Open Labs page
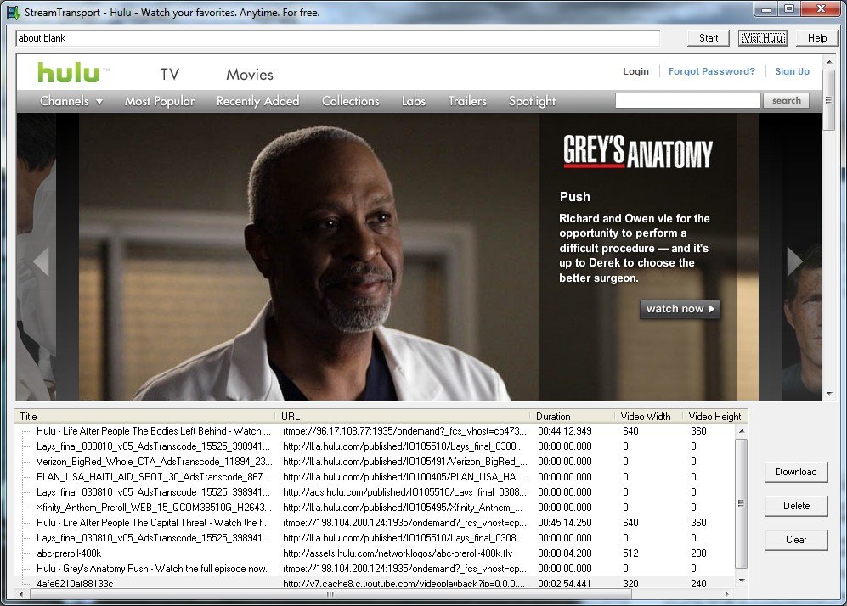The height and width of the screenshot is (606, 847). 413,101
